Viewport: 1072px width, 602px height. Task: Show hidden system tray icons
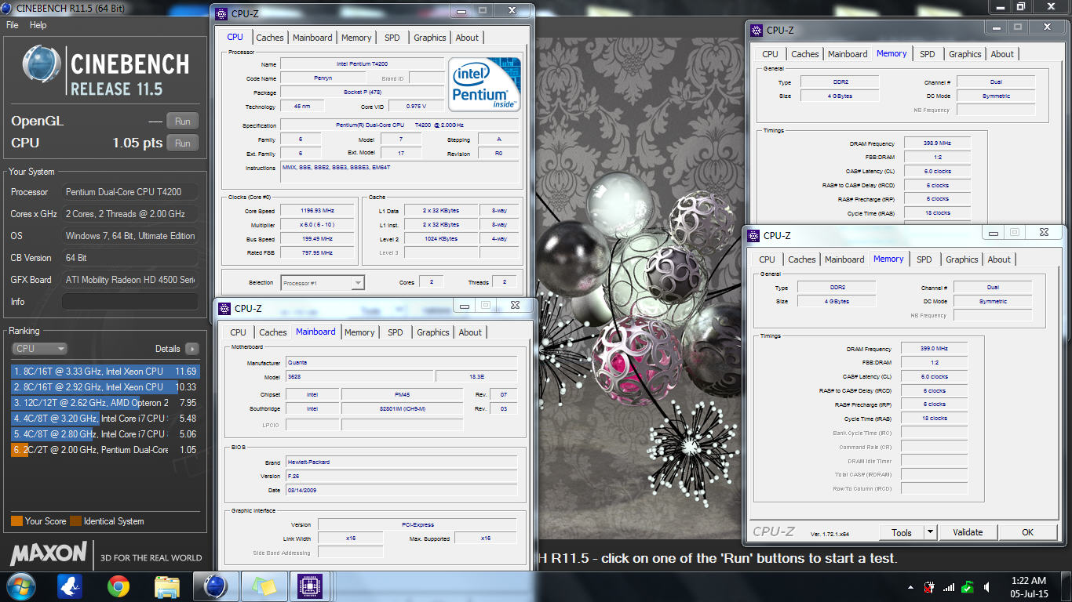pos(910,587)
